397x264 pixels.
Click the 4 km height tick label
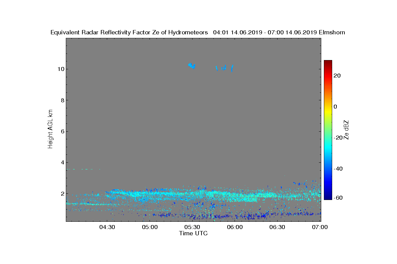(62, 162)
